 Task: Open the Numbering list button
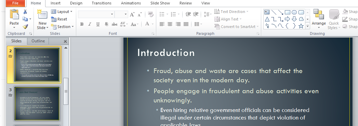tap(175, 14)
